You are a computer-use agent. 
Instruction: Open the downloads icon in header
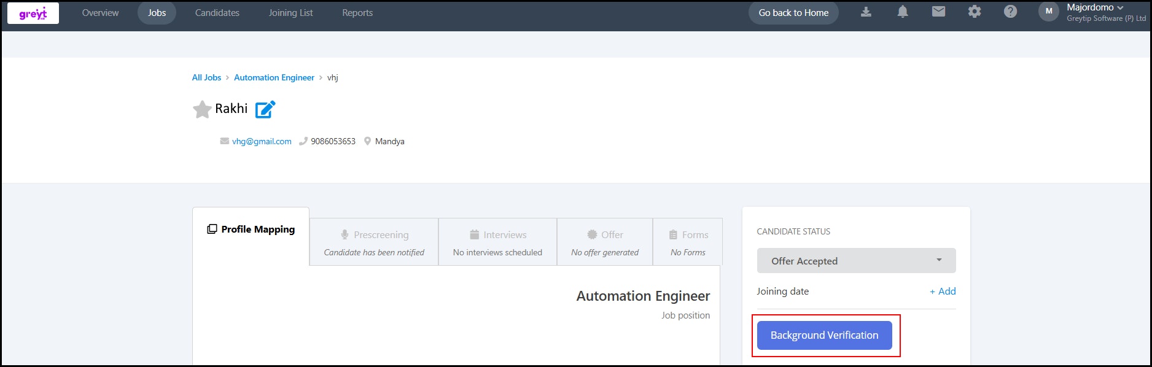coord(866,12)
